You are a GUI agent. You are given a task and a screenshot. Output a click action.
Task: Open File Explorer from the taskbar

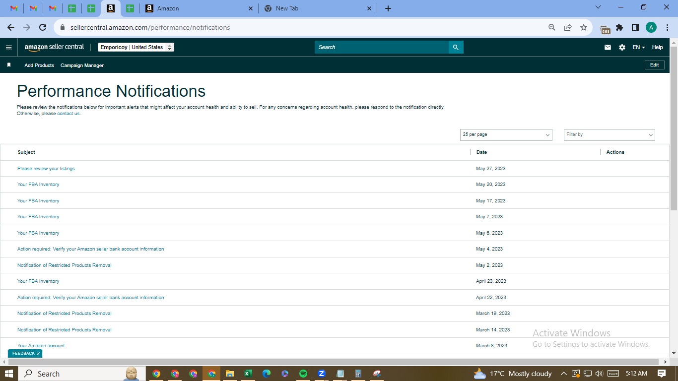229,374
